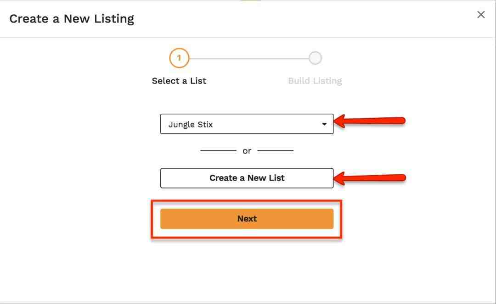The image size is (496, 304).
Task: Select the "Select a List" step label
Action: coord(179,81)
